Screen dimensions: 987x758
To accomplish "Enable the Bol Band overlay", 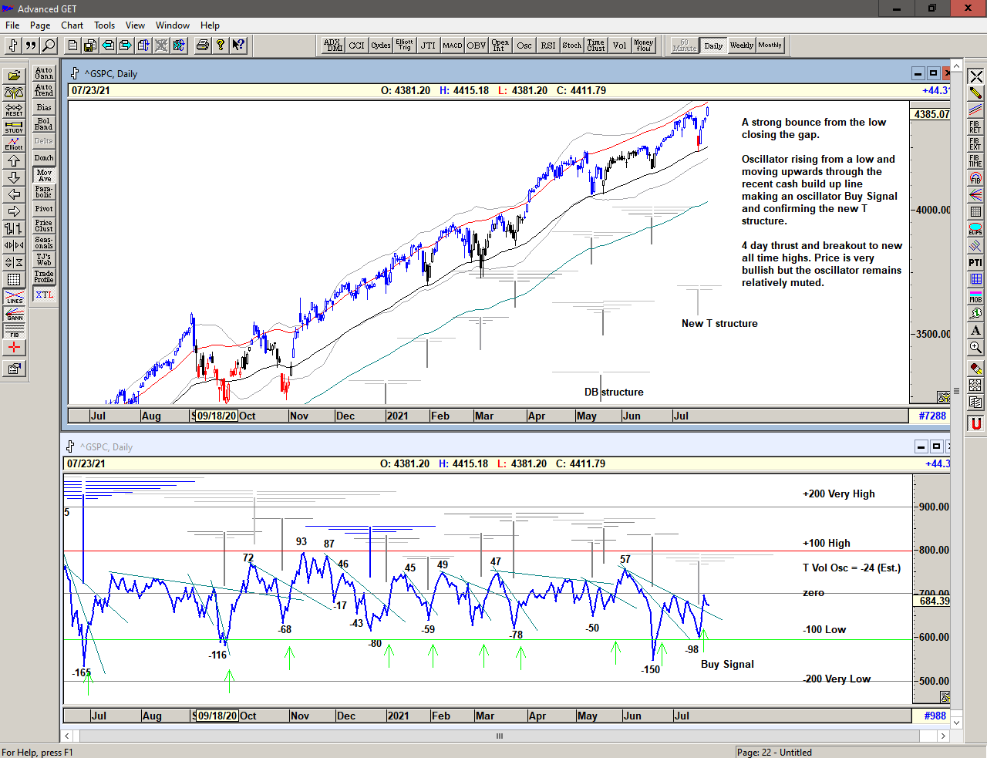I will tap(44, 124).
